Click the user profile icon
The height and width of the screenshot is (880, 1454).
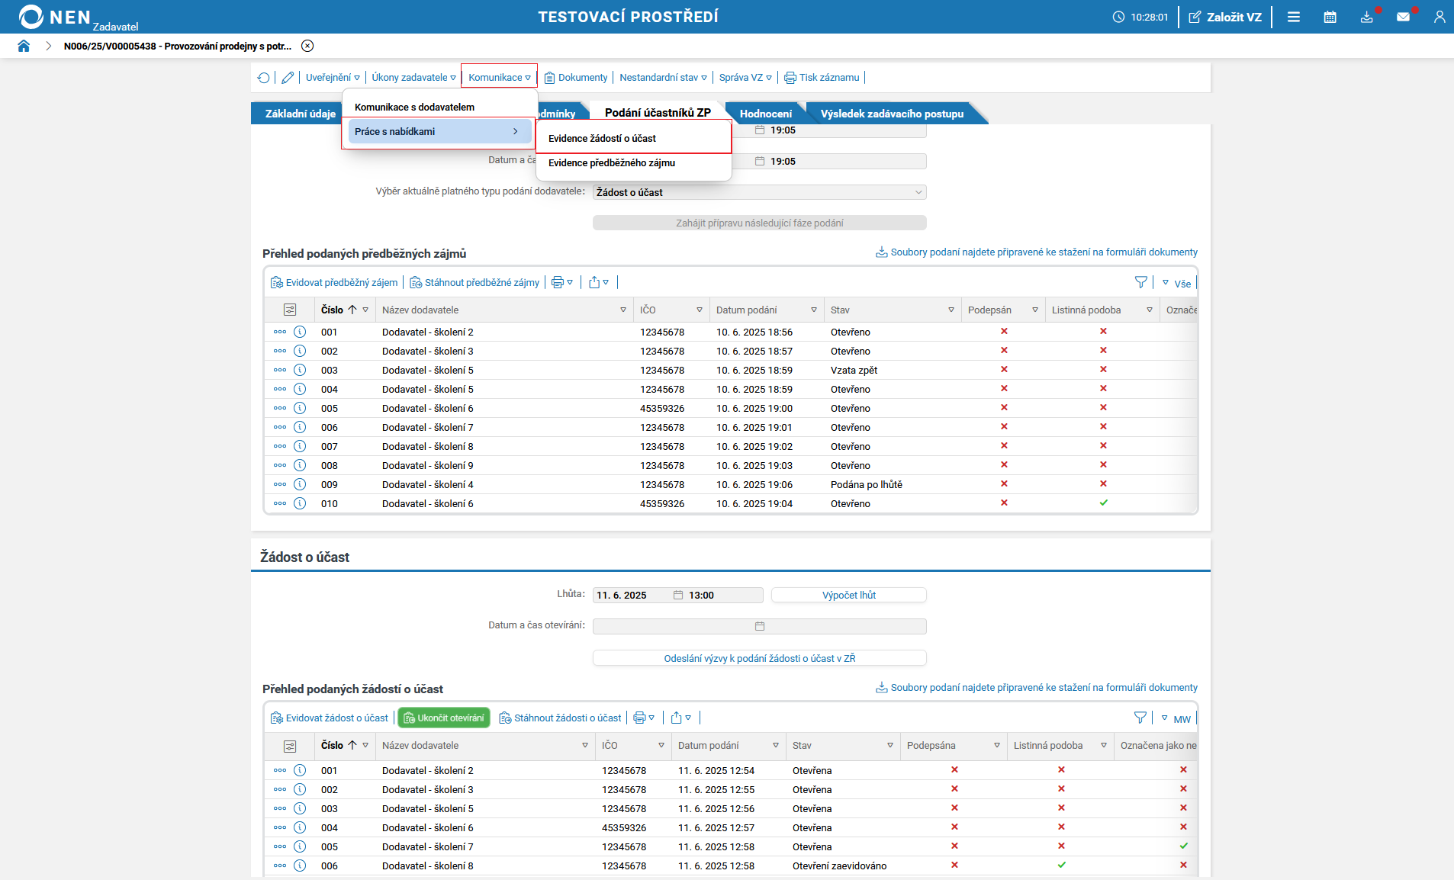pyautogui.click(x=1439, y=17)
